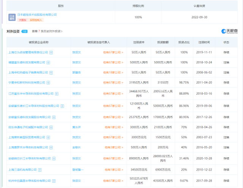243x188 pixels.
Task: Click the 投资占比 column header
Action: pos(184,42)
